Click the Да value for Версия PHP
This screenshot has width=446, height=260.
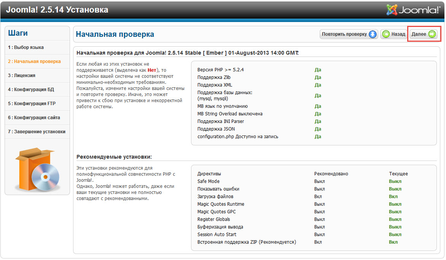(318, 70)
